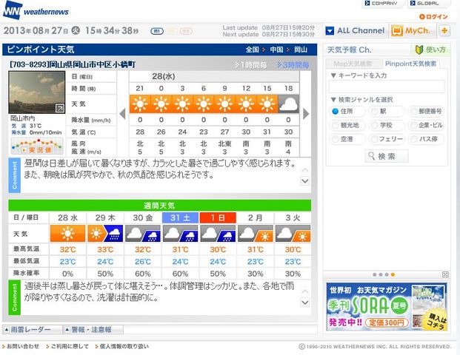Click the cloudy icon at 18 o'clock
Viewport: 460px width, 355px height.
point(288,104)
